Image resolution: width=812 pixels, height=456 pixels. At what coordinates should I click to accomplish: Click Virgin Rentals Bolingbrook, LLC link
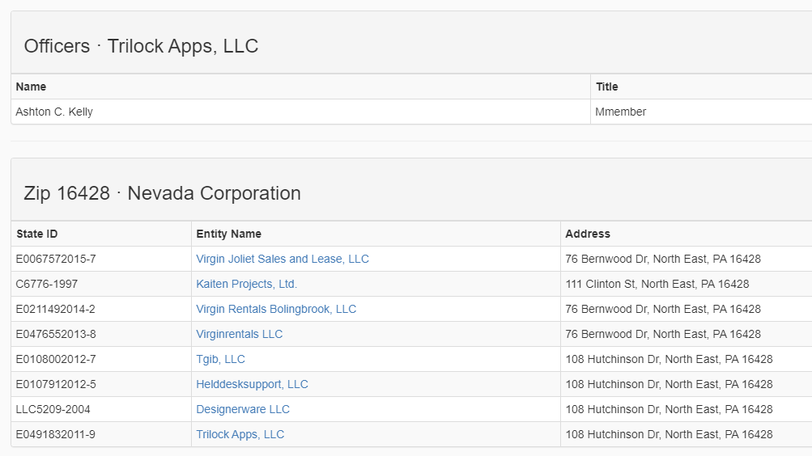(276, 309)
